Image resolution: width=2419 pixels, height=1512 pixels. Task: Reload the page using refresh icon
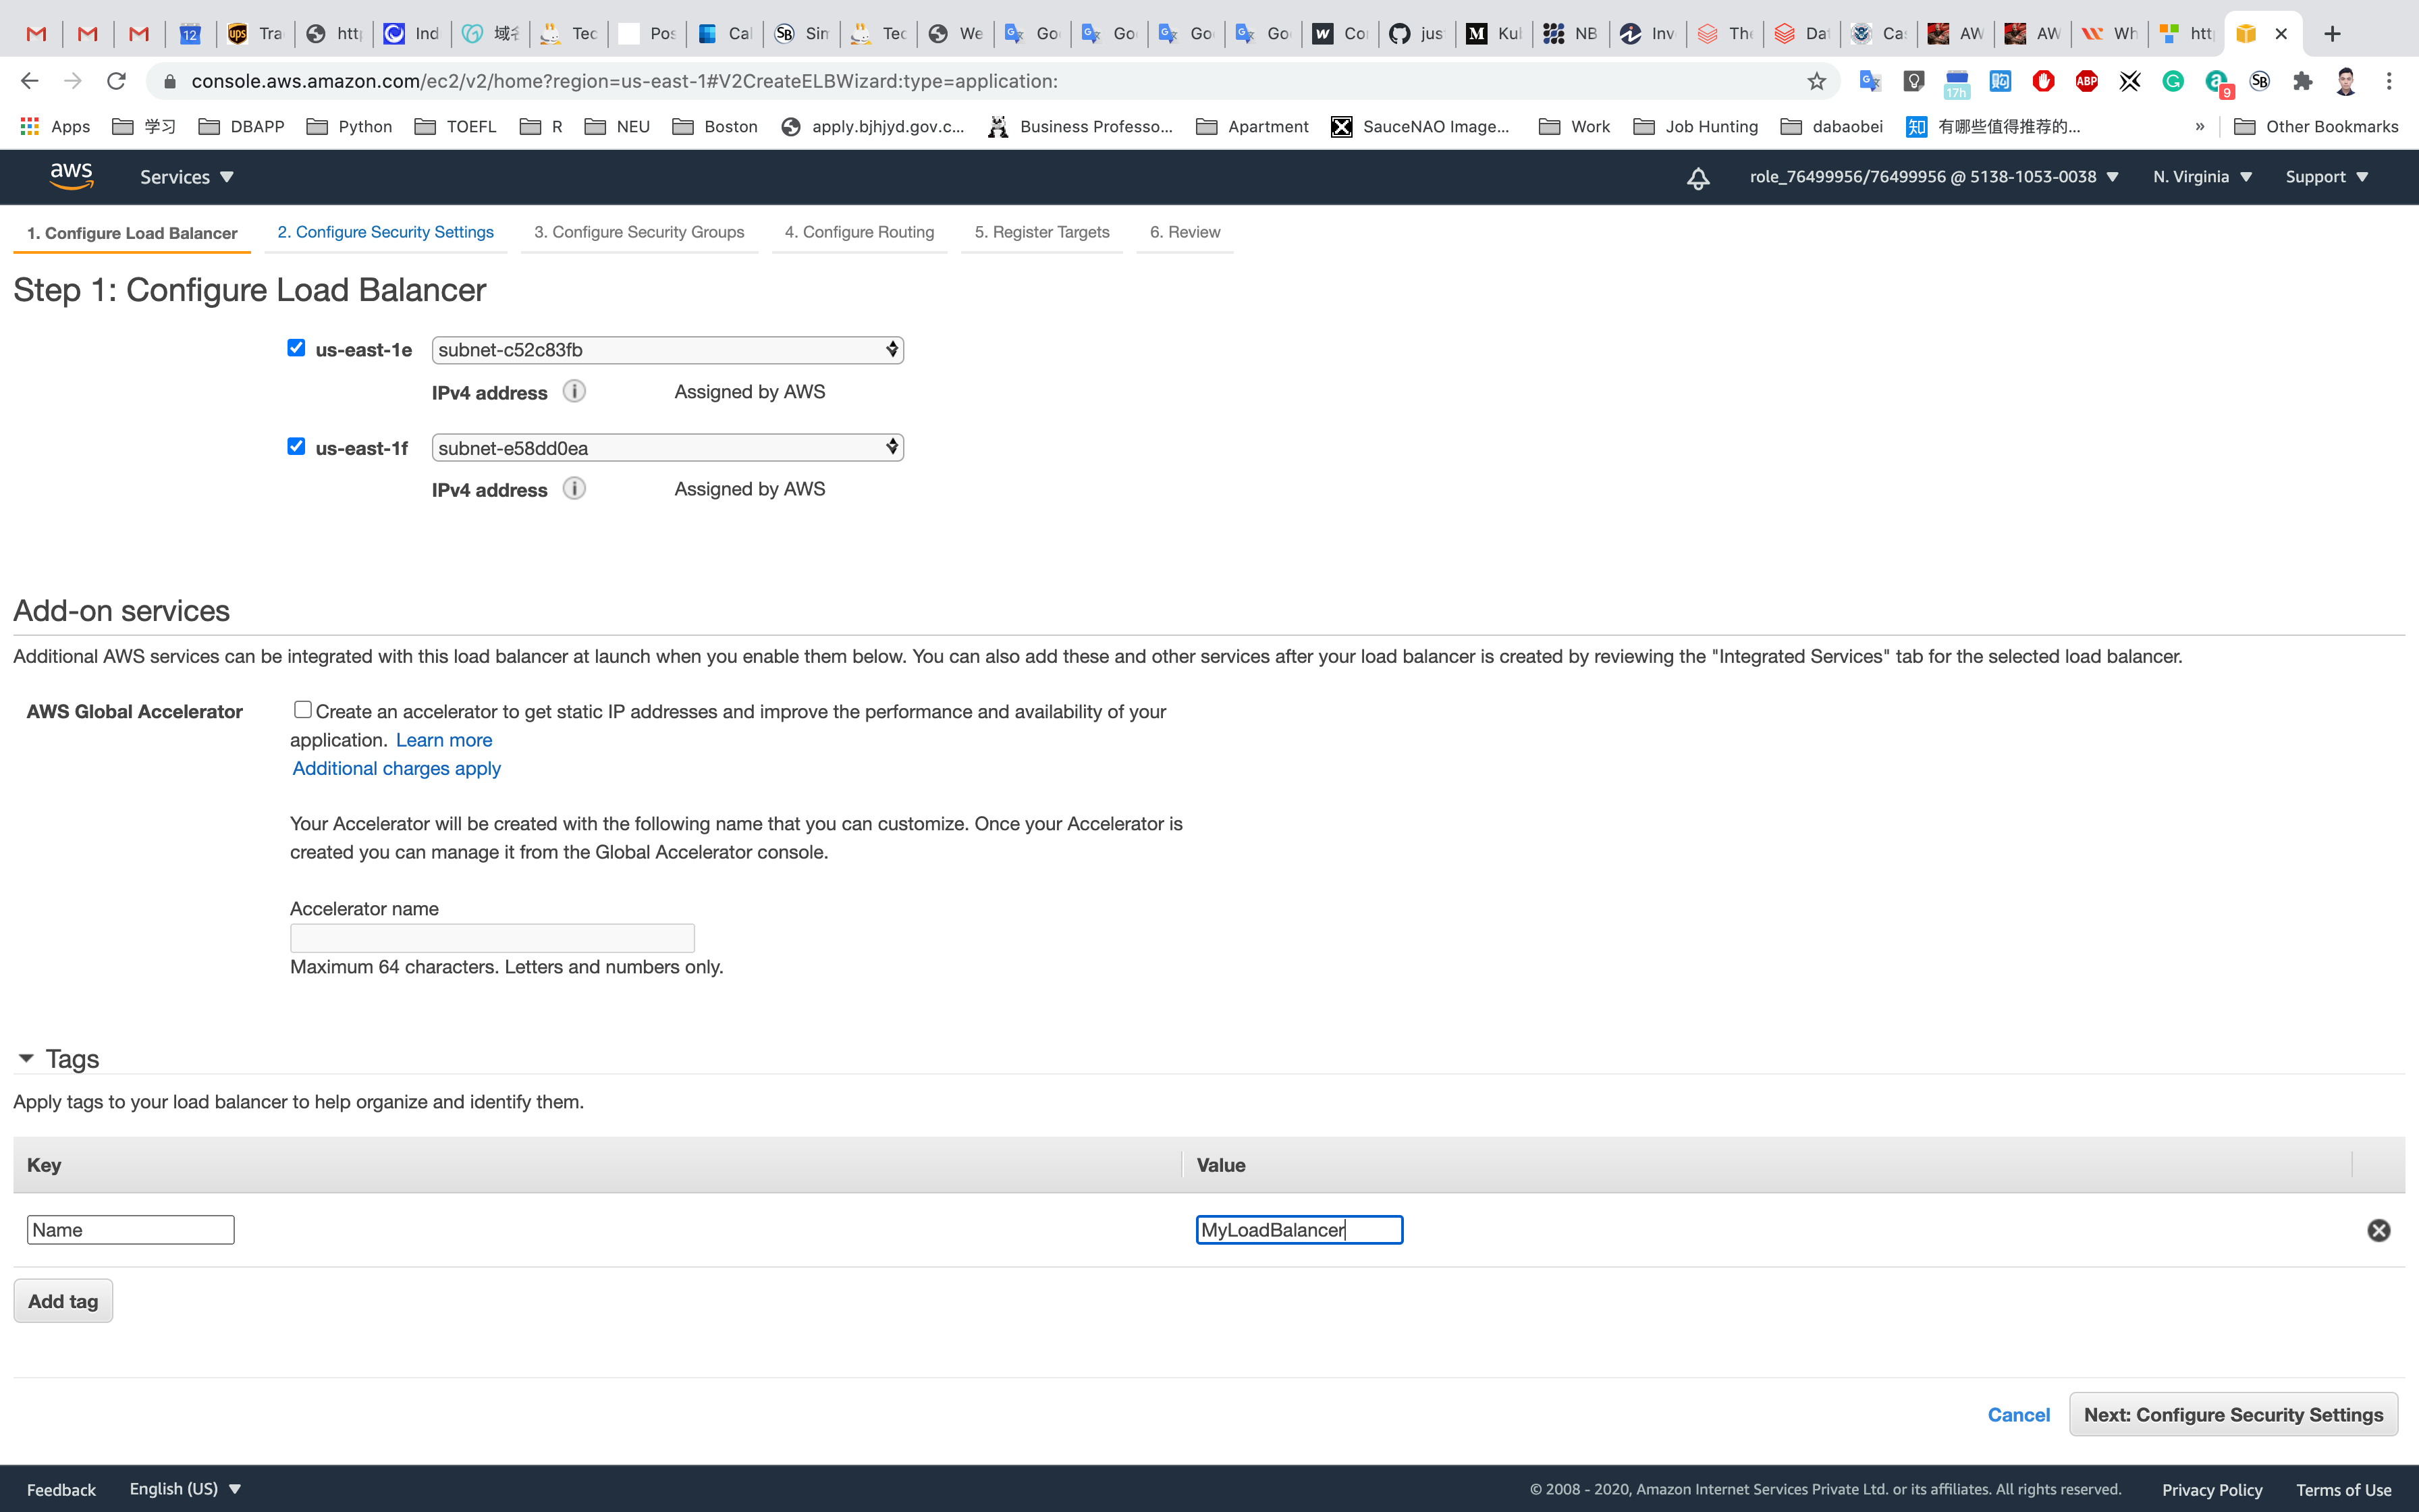(x=116, y=81)
